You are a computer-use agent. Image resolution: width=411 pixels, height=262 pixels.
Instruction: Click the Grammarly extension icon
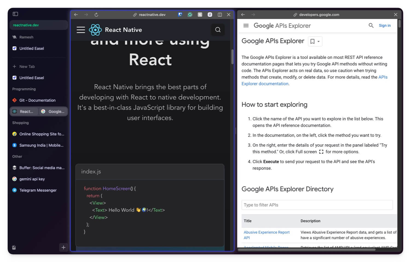click(190, 15)
